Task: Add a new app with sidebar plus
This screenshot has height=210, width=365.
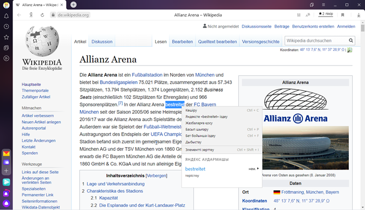Action: (6, 171)
